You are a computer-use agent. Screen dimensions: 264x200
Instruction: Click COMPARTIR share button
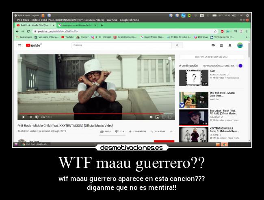[137, 131]
